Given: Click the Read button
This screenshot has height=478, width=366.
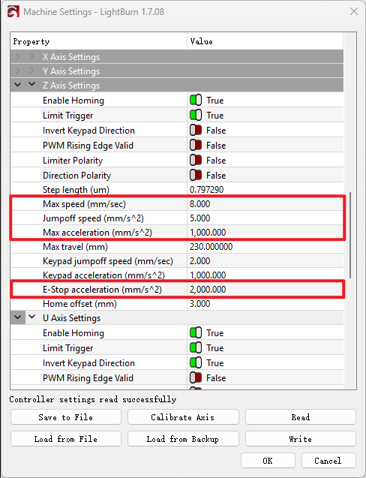Looking at the screenshot, I should click(x=301, y=417).
